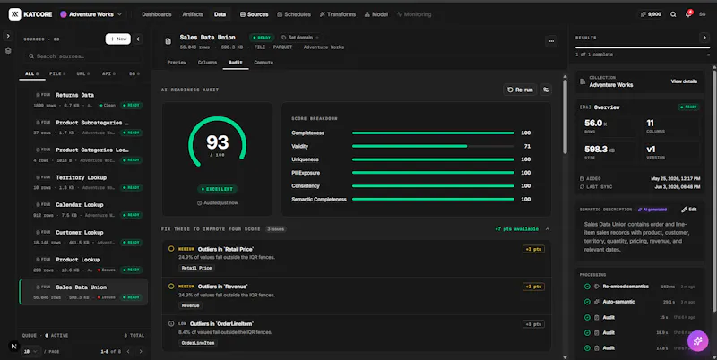Open the Outliers in 'Revenue' issue
The image size is (717, 360).
[356, 296]
